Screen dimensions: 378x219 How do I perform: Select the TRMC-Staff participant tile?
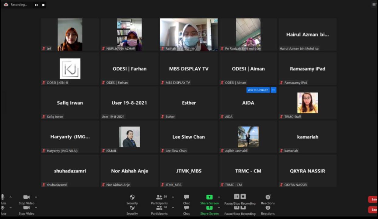(x=307, y=103)
